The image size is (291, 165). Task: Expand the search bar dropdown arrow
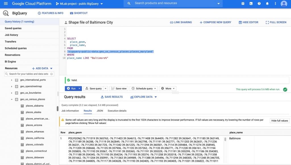pyautogui.click(x=219, y=3)
